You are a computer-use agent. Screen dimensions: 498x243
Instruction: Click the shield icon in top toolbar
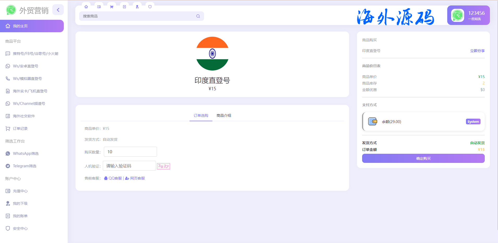click(x=150, y=7)
